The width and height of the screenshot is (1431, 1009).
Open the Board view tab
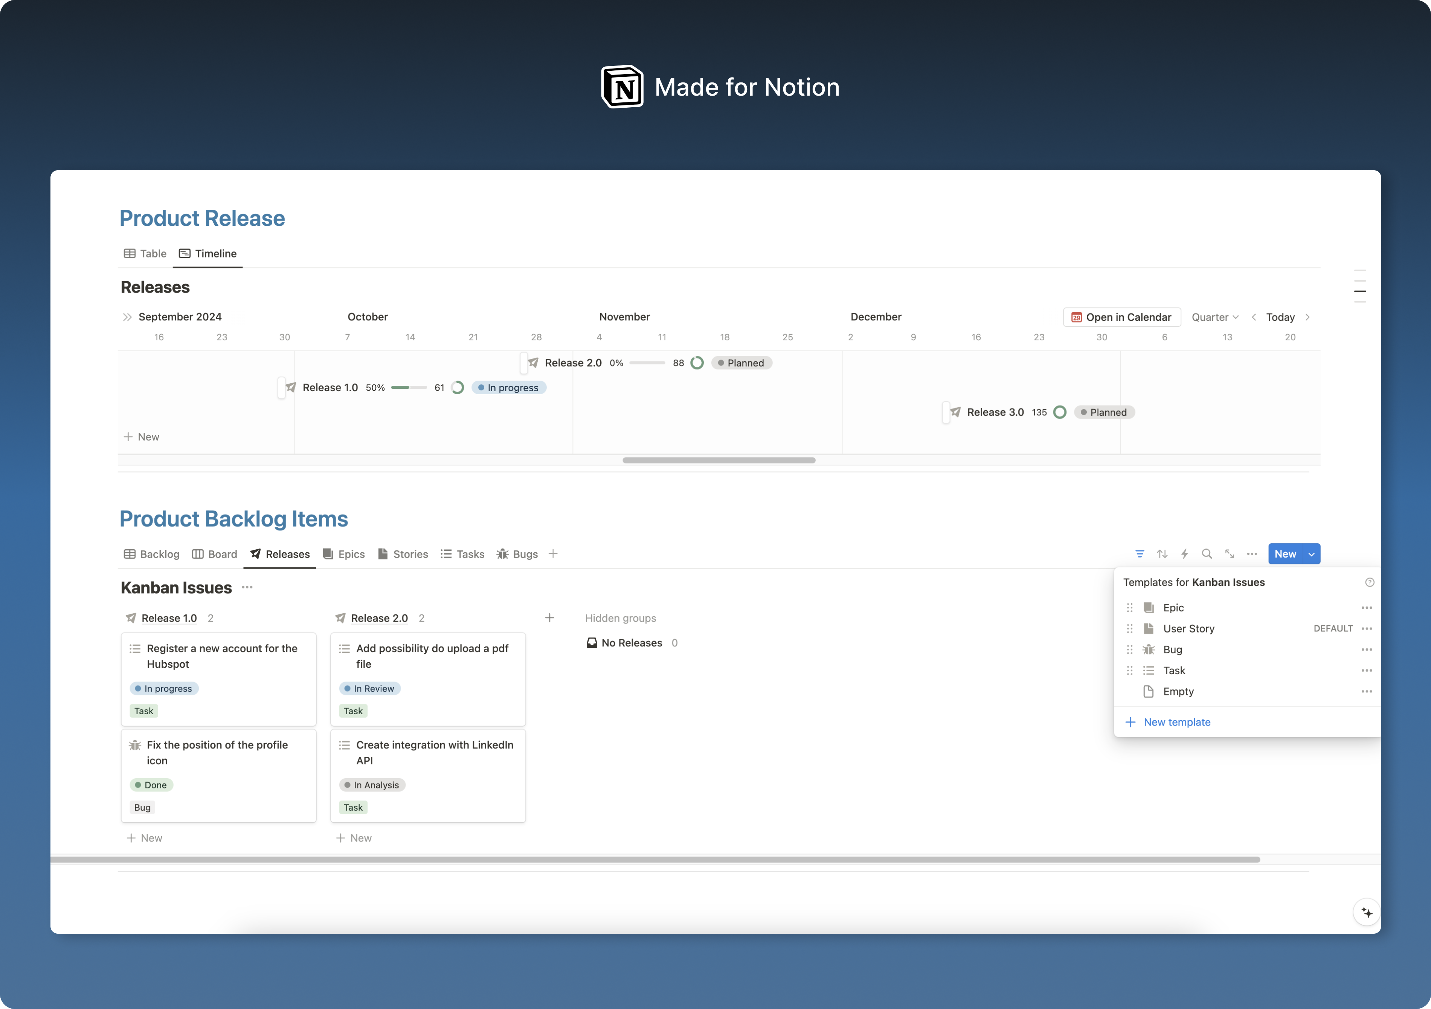[x=214, y=554]
